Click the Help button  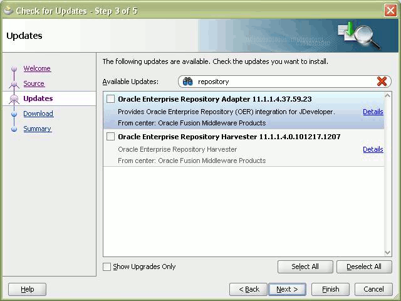click(27, 289)
